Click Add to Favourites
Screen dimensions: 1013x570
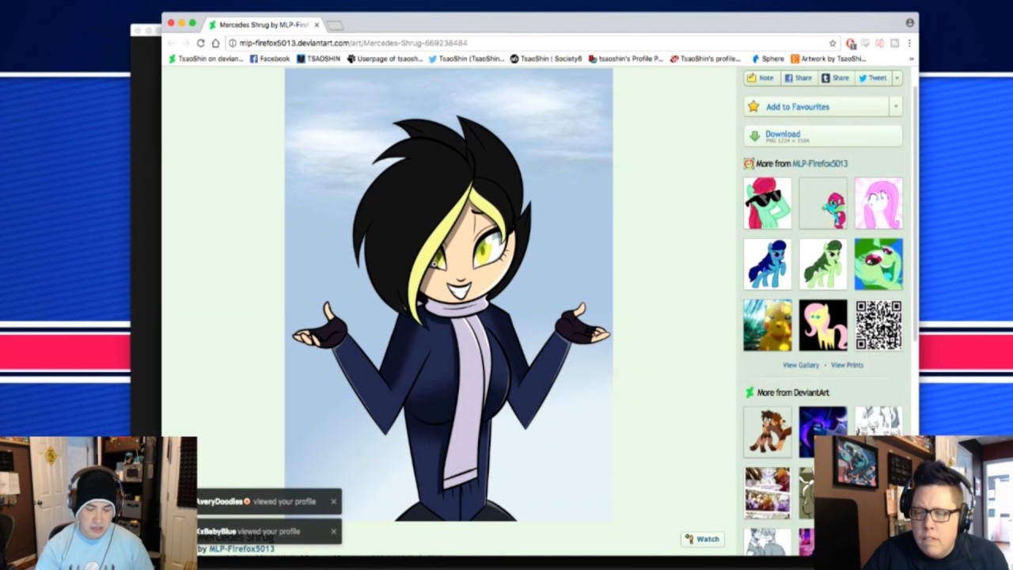[x=817, y=106]
